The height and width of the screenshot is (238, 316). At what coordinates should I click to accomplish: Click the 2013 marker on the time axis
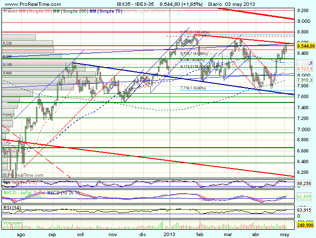click(169, 234)
